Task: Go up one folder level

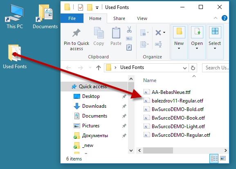Action: click(x=99, y=68)
